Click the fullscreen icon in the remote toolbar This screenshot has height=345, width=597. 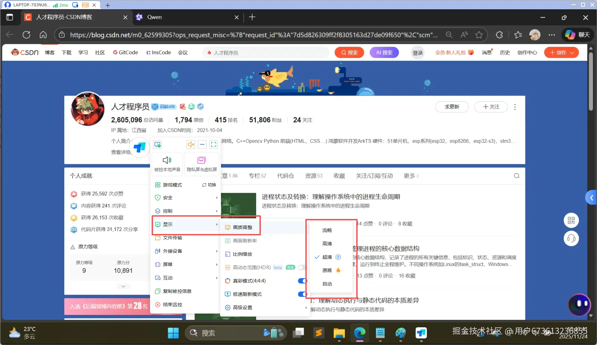coord(214,144)
